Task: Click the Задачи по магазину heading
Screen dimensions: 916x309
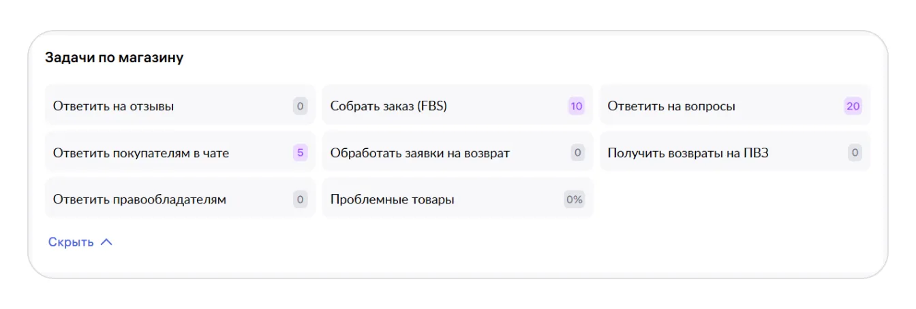Action: tap(114, 58)
